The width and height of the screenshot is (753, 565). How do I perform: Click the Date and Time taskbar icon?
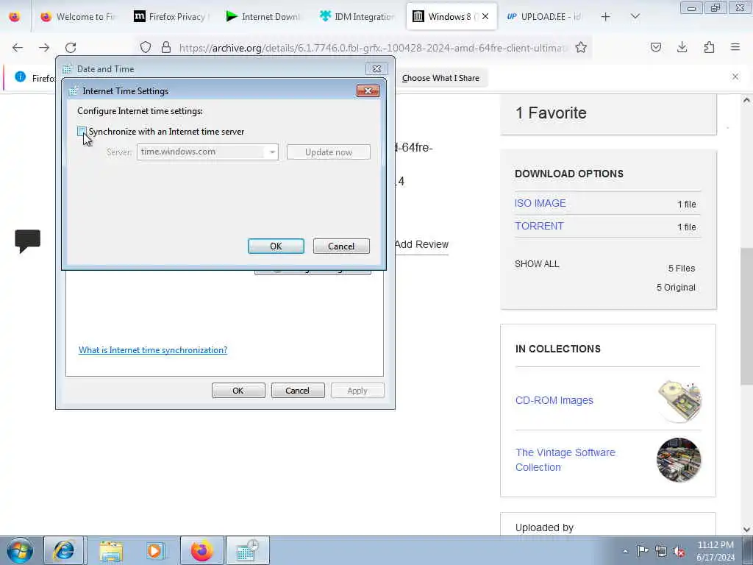coord(247,550)
